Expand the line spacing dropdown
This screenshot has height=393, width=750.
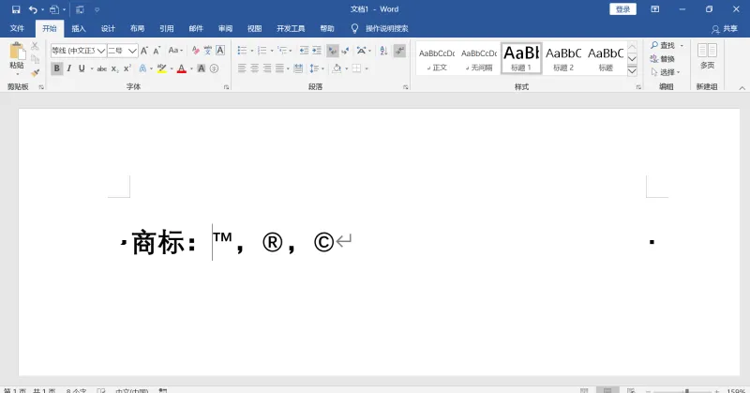322,68
